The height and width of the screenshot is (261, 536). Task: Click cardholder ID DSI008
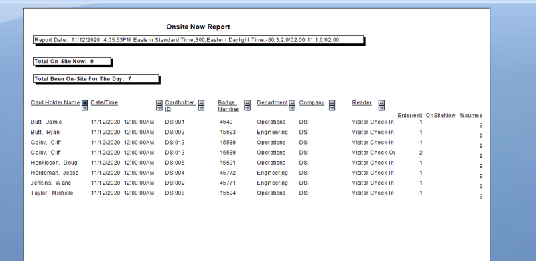[175, 193]
